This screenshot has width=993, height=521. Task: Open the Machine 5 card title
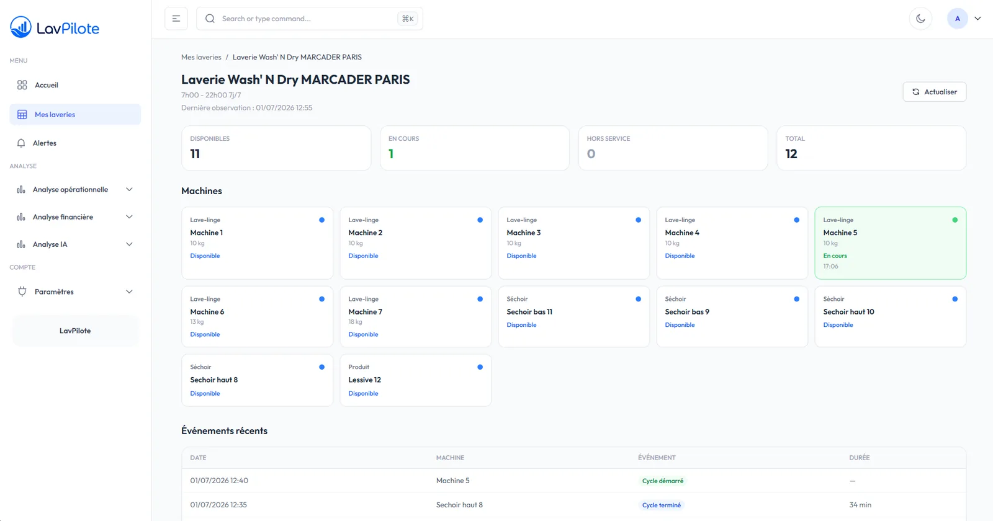click(840, 233)
